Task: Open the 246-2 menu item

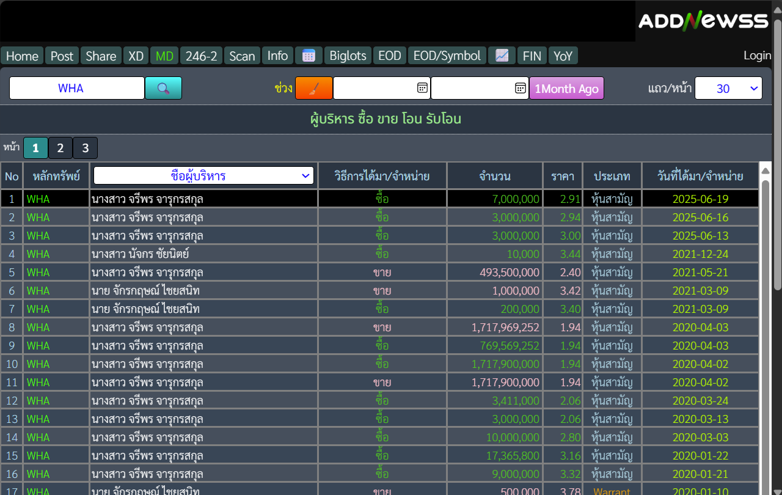Action: (x=201, y=56)
